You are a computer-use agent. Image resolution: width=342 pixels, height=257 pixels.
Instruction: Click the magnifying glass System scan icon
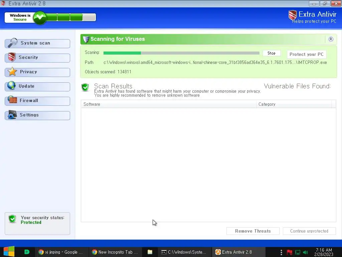point(12,42)
